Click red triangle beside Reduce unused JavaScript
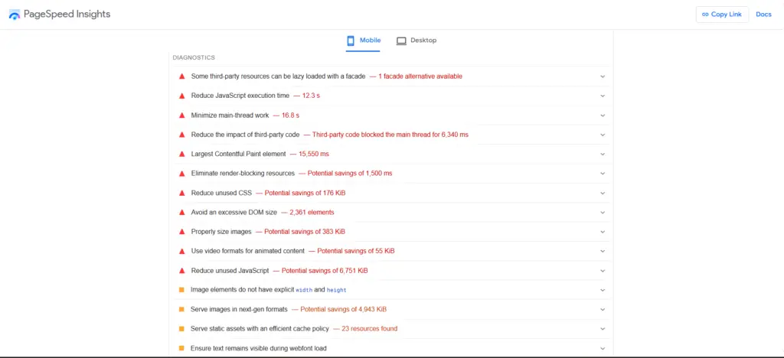The height and width of the screenshot is (358, 784). pos(182,271)
